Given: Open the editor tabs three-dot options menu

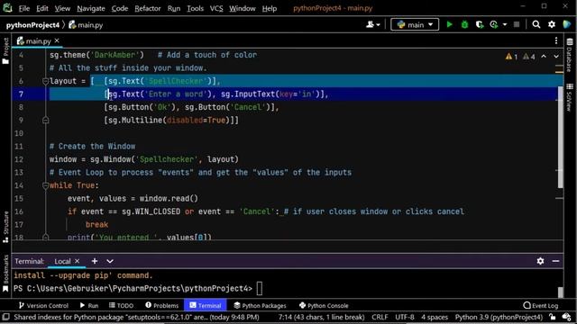Looking at the screenshot, I should (x=556, y=40).
